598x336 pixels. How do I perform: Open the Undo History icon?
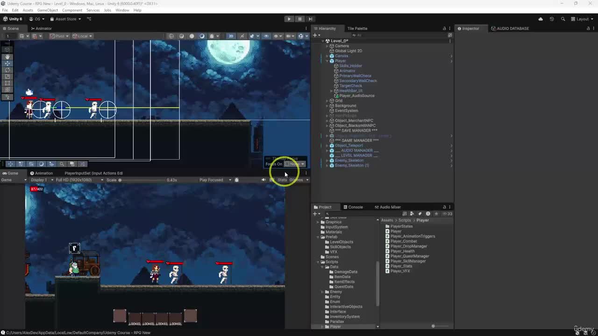click(x=552, y=19)
